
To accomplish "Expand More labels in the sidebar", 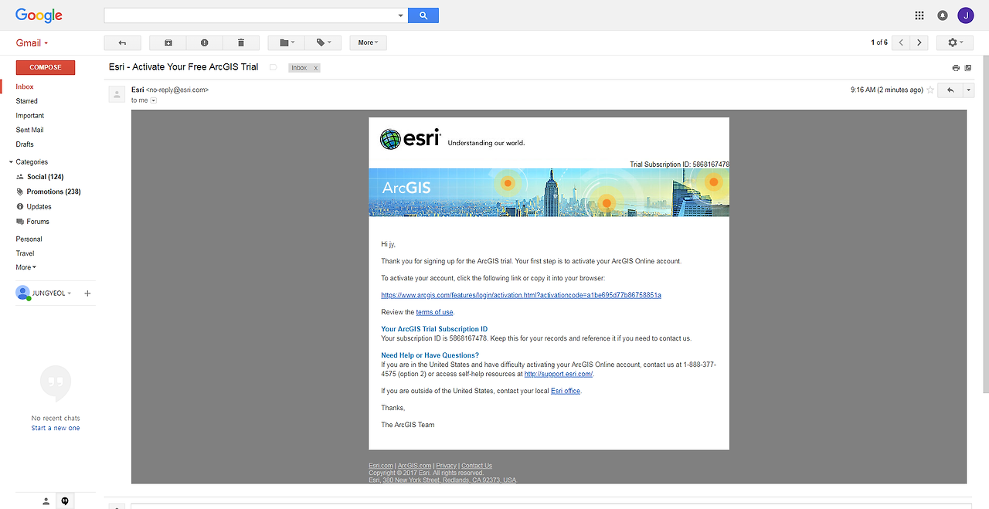I will [x=26, y=267].
